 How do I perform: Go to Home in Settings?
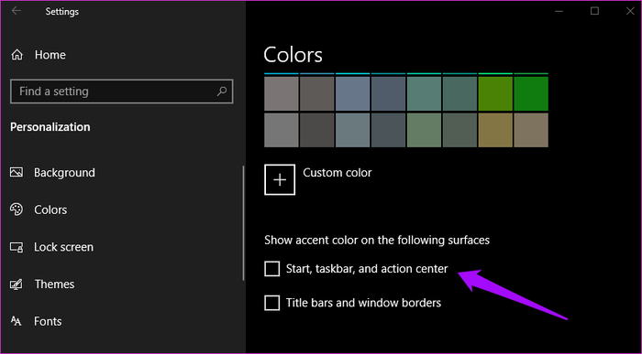point(50,55)
